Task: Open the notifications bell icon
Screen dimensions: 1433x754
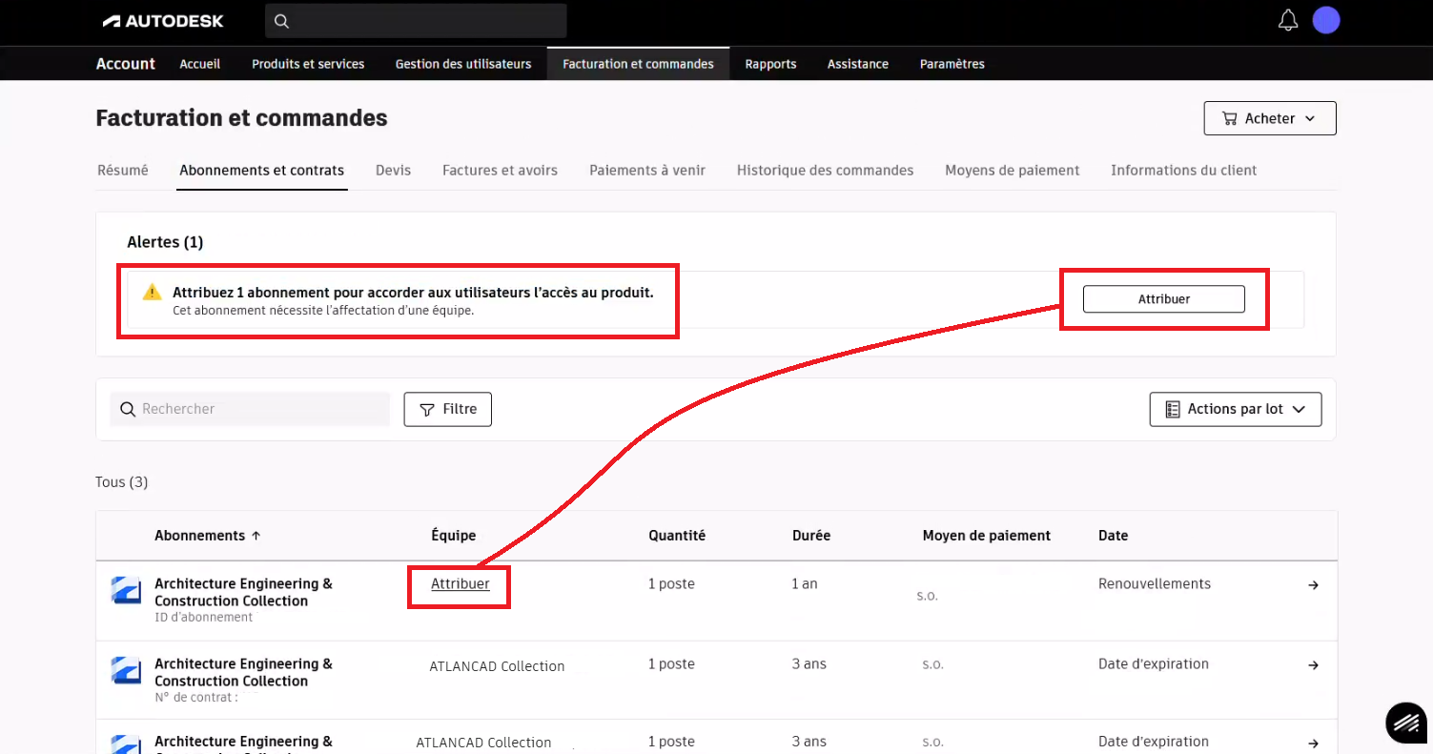Action: [1288, 20]
